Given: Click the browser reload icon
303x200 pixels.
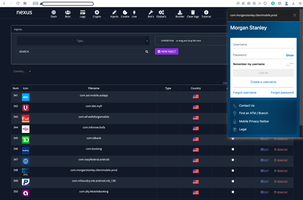Looking at the screenshot, I should (18, 3).
